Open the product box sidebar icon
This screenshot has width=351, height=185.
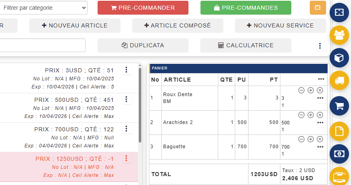tap(339, 58)
